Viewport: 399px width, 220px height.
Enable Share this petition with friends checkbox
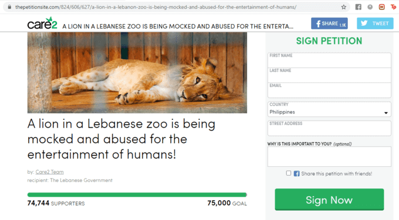(x=288, y=173)
